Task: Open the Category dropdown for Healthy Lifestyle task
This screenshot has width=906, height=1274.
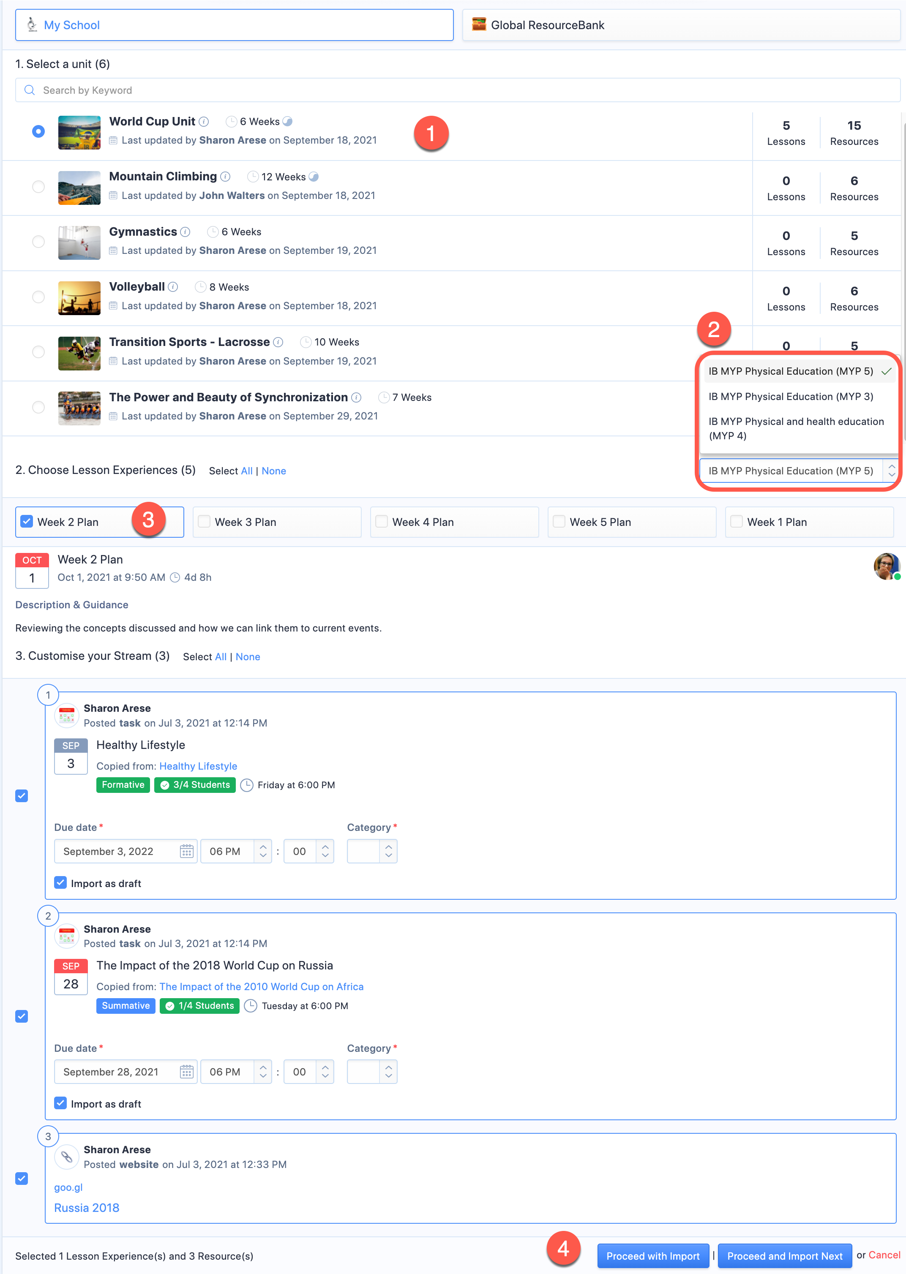Action: click(x=371, y=852)
